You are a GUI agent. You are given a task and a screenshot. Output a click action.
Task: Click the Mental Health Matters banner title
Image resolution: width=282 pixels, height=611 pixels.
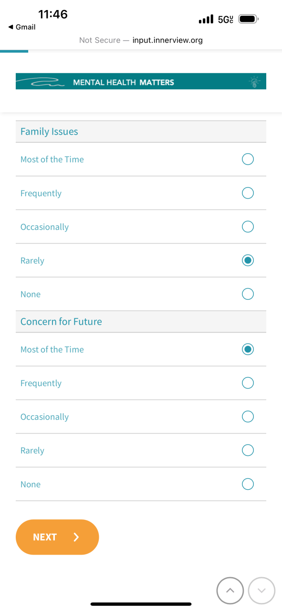124,82
